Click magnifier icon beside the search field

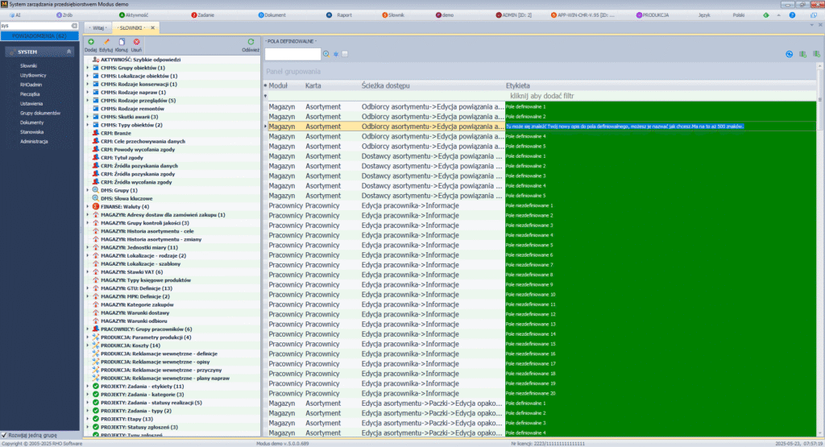(326, 54)
